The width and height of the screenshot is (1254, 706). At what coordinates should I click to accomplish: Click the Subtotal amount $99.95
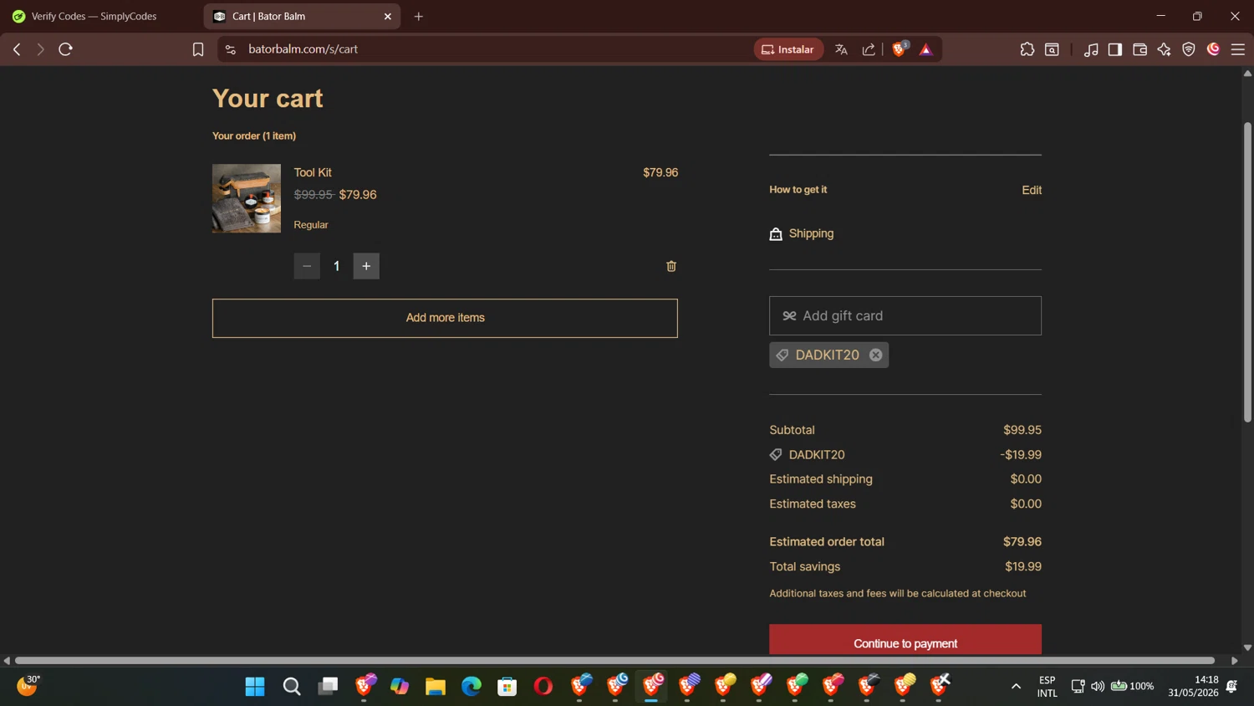coord(1022,430)
